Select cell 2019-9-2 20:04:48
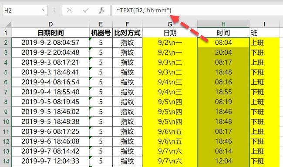 (x=51, y=53)
